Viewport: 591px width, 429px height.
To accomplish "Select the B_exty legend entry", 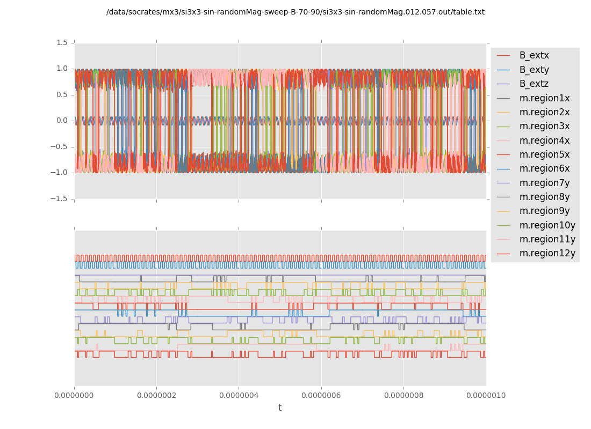I will point(534,70).
